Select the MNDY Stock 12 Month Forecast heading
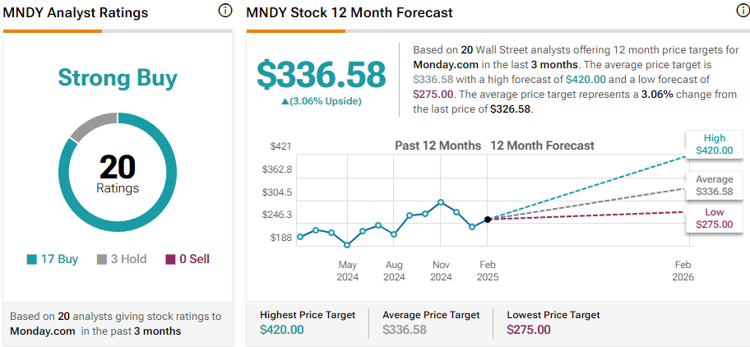This screenshot has width=750, height=347. coord(349,13)
